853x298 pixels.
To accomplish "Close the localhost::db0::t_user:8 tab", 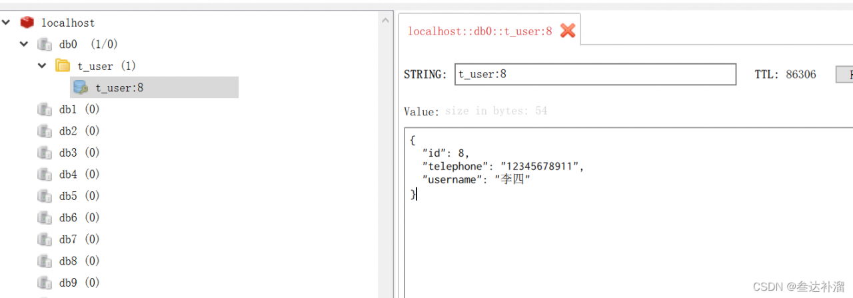I will point(567,31).
